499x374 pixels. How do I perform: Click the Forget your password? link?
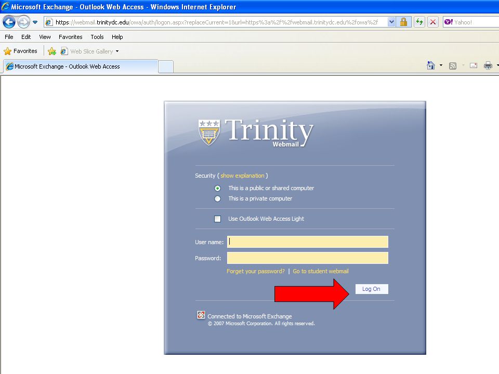(x=256, y=271)
